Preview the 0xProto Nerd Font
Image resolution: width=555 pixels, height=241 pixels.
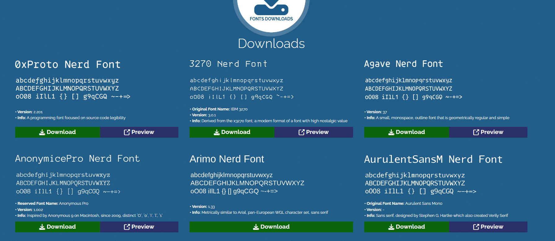[139, 132]
